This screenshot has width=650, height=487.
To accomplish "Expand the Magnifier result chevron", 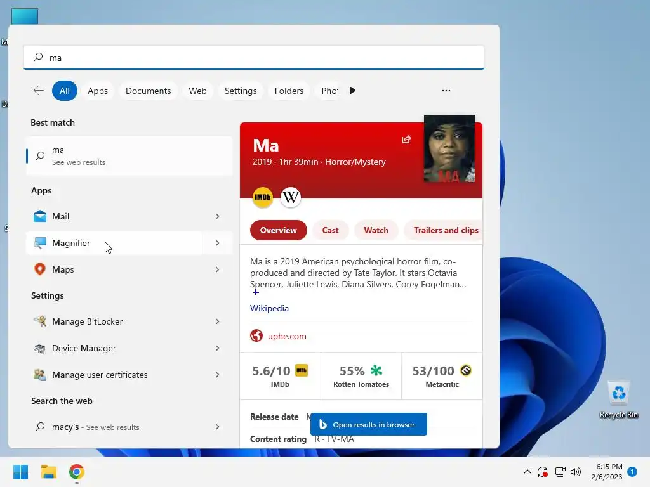I will 217,243.
